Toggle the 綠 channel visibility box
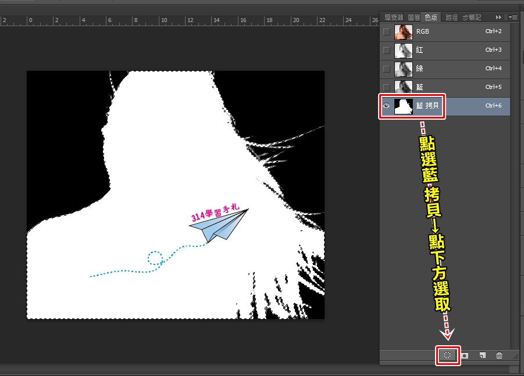The image size is (524, 376). pyautogui.click(x=387, y=69)
